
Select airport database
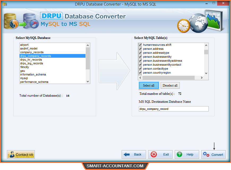[53, 45]
